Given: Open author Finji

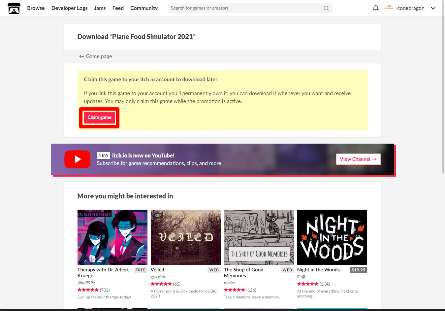Looking at the screenshot, I should [x=301, y=277].
